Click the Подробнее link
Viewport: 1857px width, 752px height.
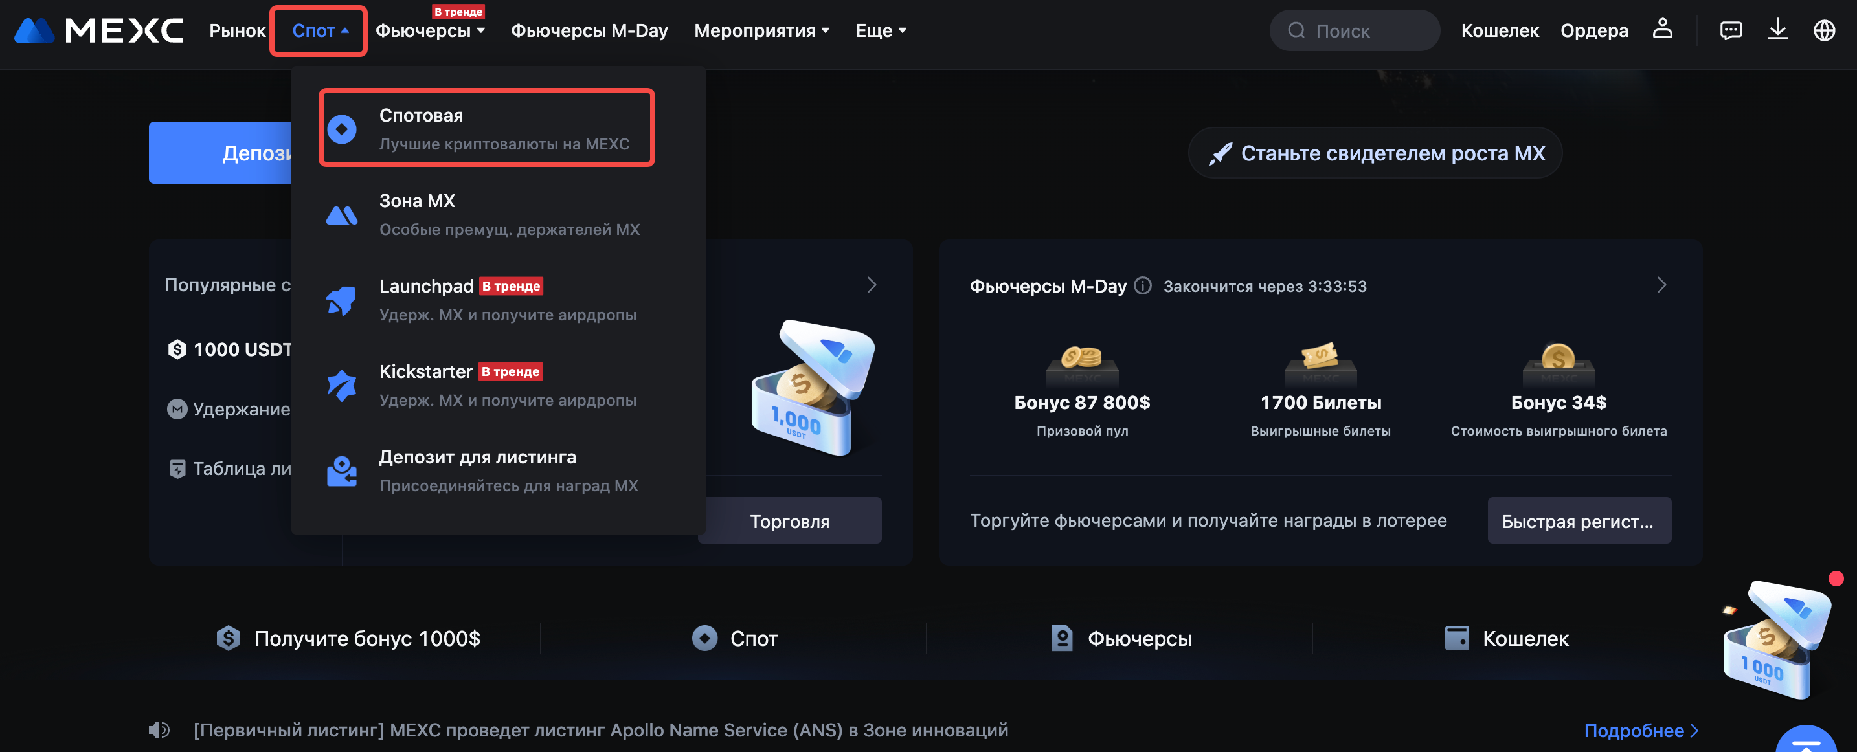coord(1641,731)
